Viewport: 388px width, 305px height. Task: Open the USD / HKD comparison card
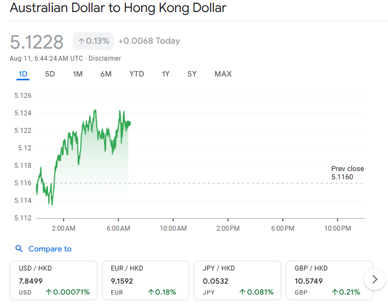[x=54, y=280]
